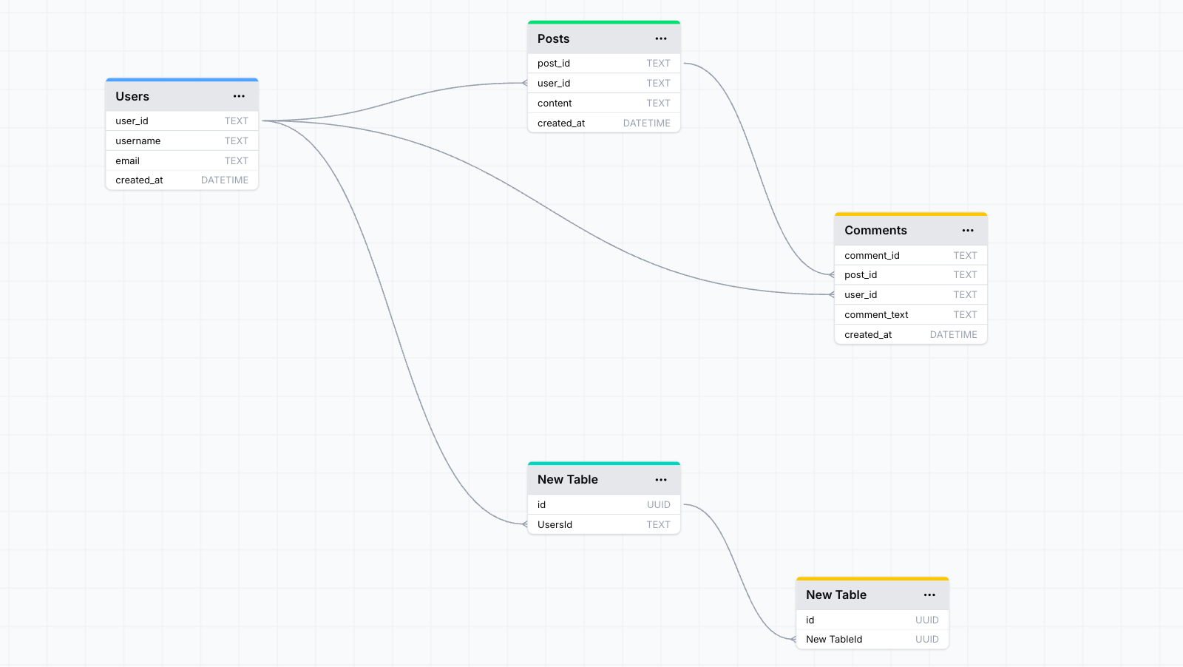The height and width of the screenshot is (667, 1183).
Task: Click post_id field in Comments table
Action: click(911, 274)
